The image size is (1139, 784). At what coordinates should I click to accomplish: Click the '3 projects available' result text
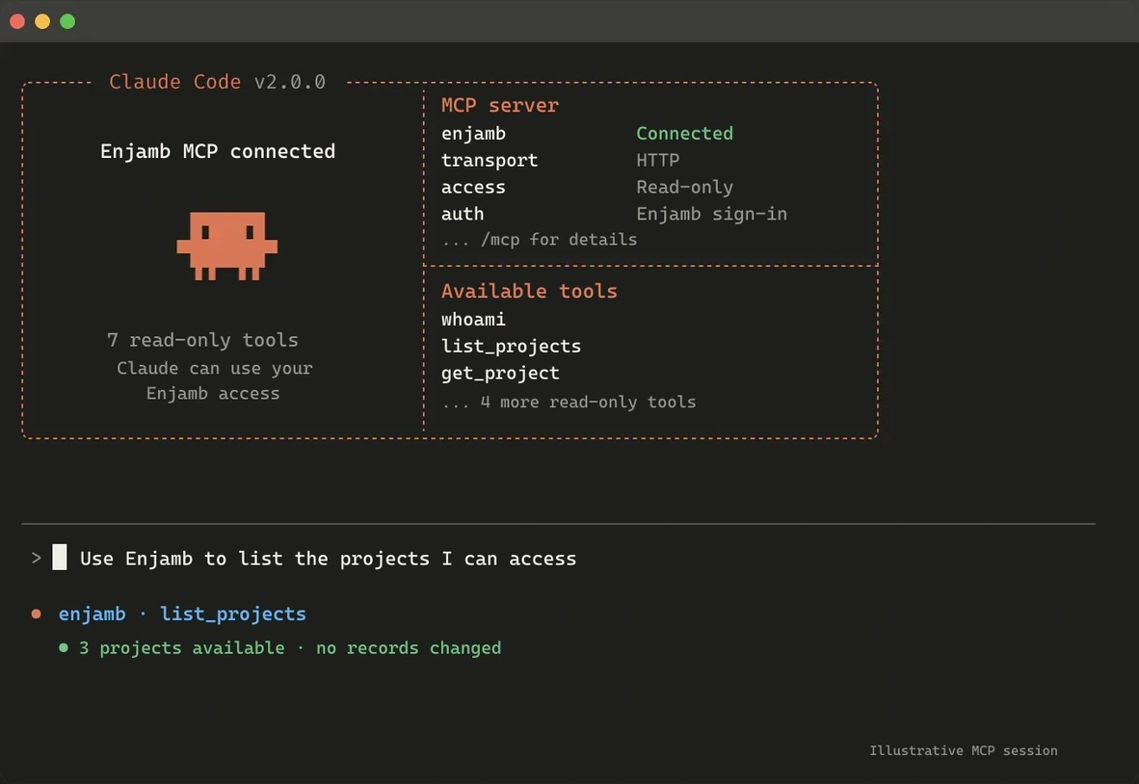tap(181, 648)
